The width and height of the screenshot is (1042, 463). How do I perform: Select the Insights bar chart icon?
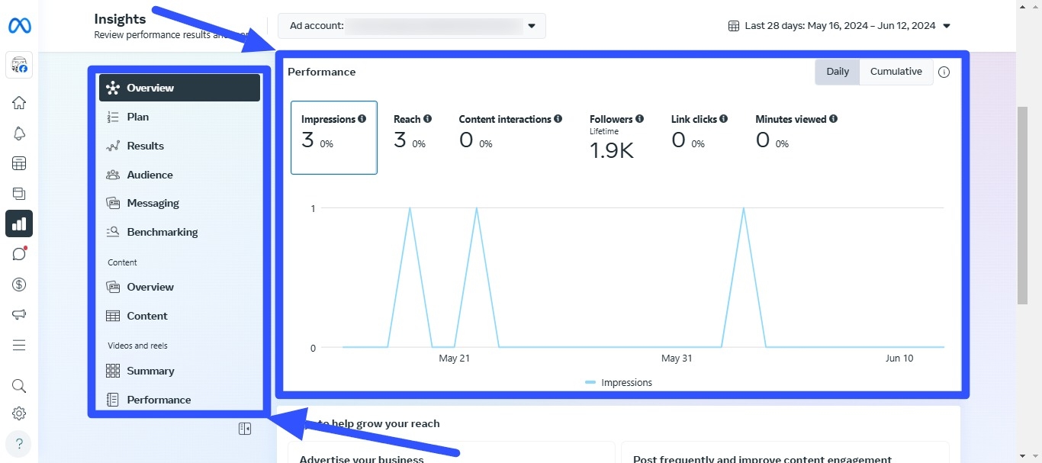click(19, 223)
